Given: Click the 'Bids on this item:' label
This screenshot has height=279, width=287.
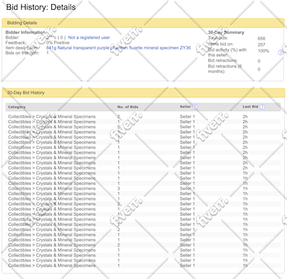Looking at the screenshot, I should [x=23, y=53].
